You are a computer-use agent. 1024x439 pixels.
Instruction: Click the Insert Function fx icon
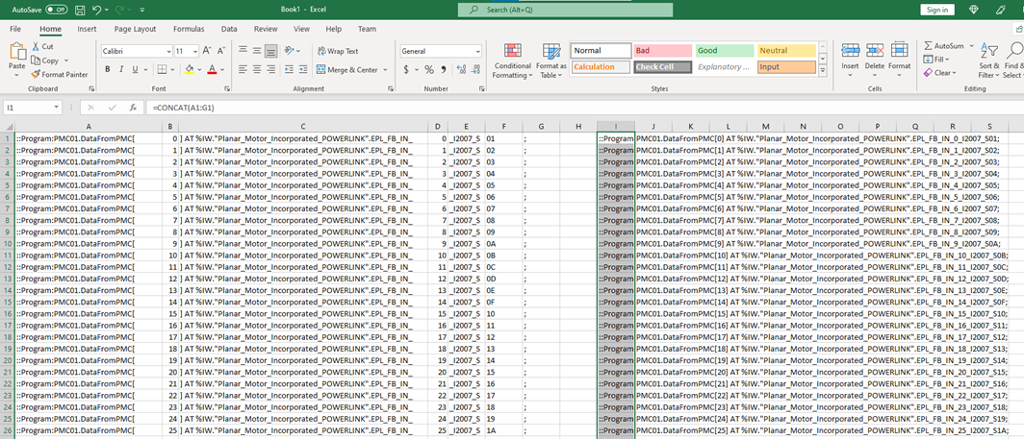point(133,108)
